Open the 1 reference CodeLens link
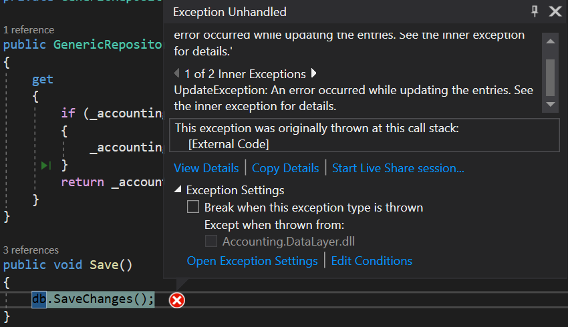 (x=29, y=29)
